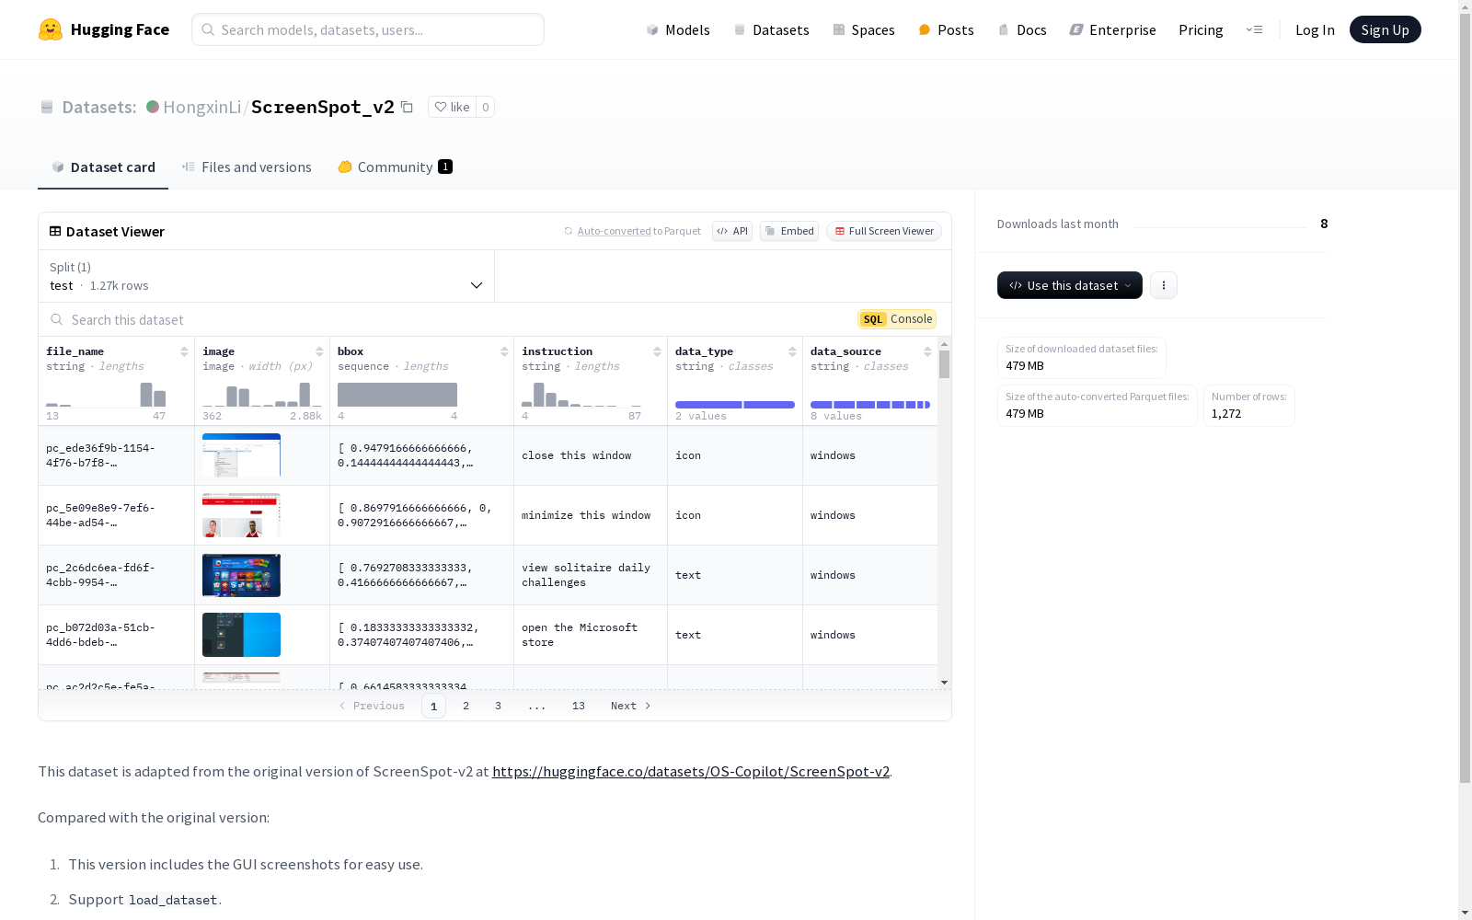
Task: Open the 'close this window' row thumbnail
Action: [241, 455]
